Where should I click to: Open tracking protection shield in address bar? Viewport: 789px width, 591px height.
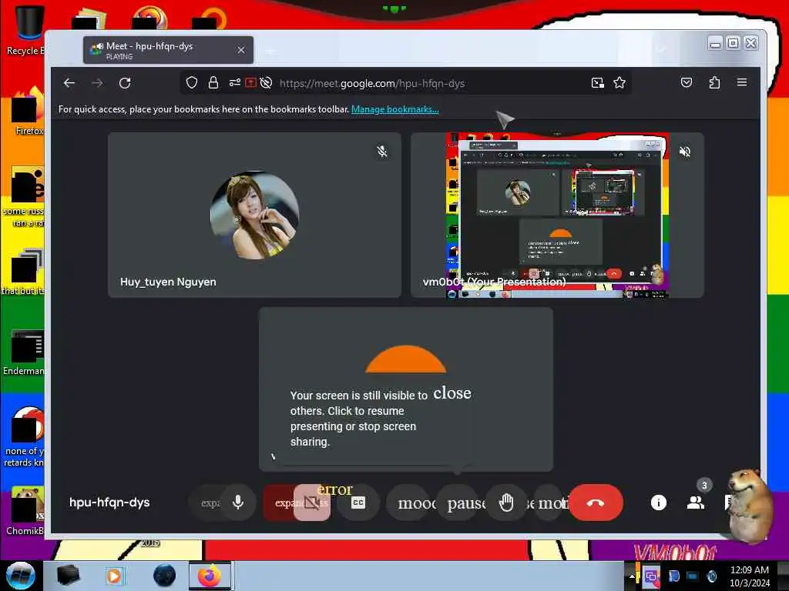point(192,82)
